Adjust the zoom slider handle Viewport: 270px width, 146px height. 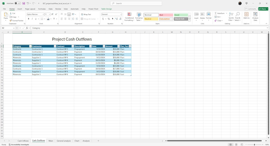(254, 145)
